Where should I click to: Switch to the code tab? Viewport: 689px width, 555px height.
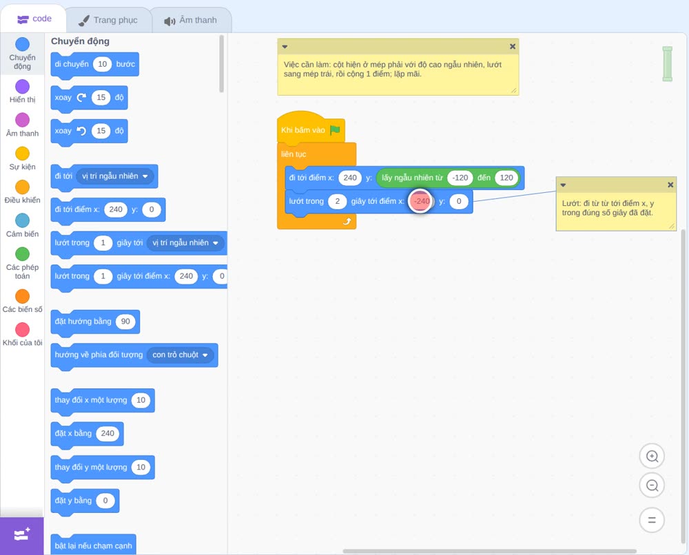click(34, 19)
